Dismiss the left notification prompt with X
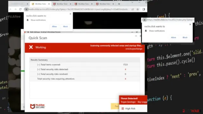Image resolution: width=203 pixels, height=114 pixels. tap(70, 14)
